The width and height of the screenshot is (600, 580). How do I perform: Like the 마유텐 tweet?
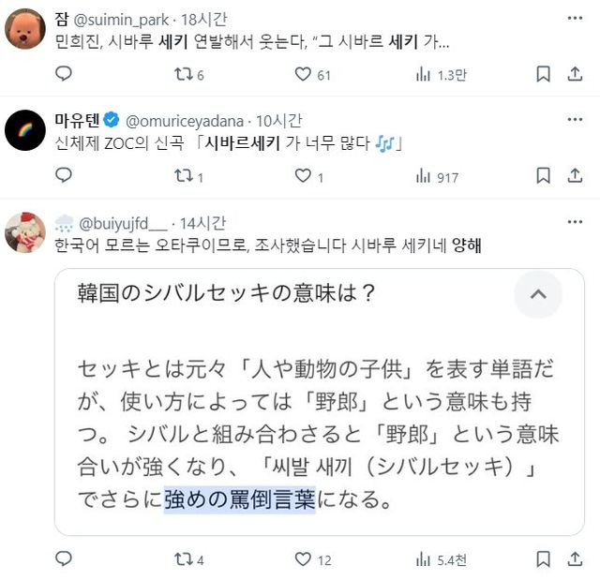tap(303, 175)
